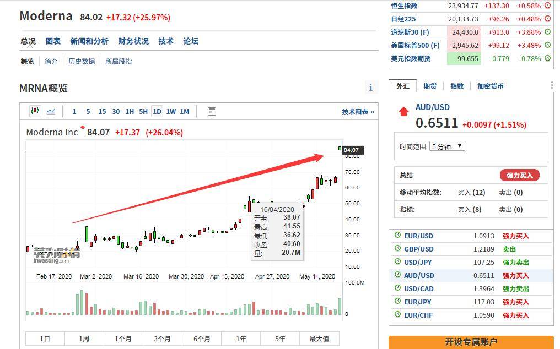Select the 1M chart interval
This screenshot has width=560, height=349.
click(x=185, y=112)
